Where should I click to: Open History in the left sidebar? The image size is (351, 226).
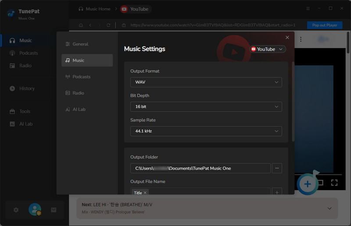[27, 88]
